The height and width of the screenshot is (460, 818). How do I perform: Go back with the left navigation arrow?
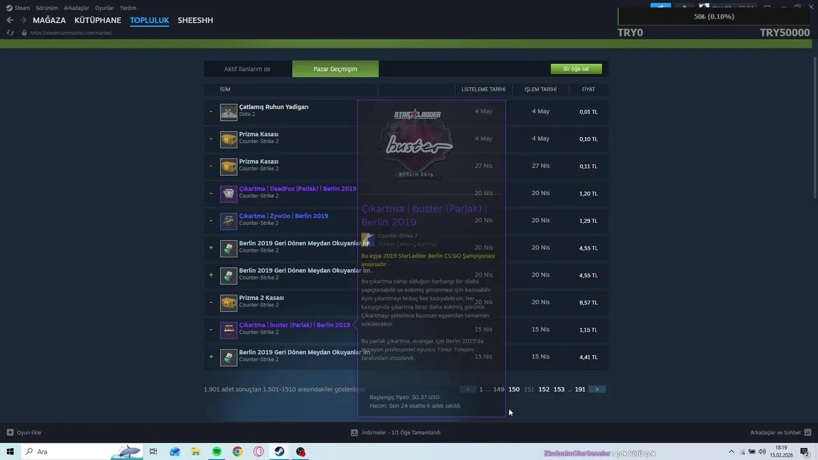click(x=10, y=20)
